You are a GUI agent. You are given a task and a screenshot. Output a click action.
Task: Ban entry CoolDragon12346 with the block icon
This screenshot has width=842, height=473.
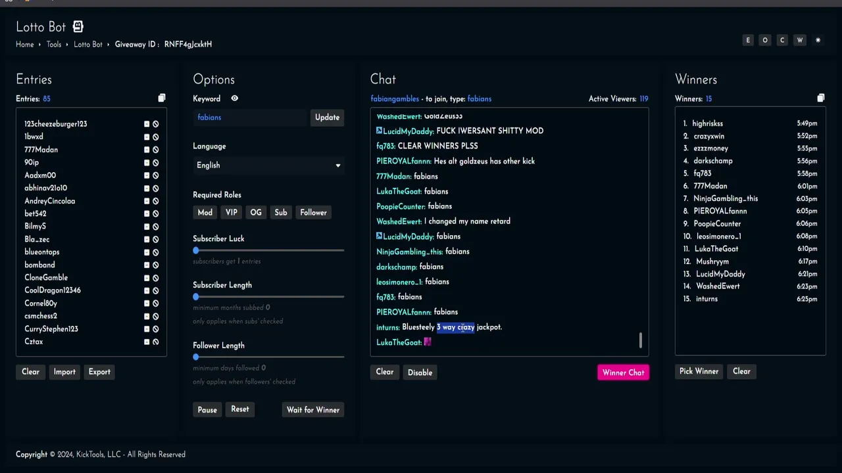[156, 290]
